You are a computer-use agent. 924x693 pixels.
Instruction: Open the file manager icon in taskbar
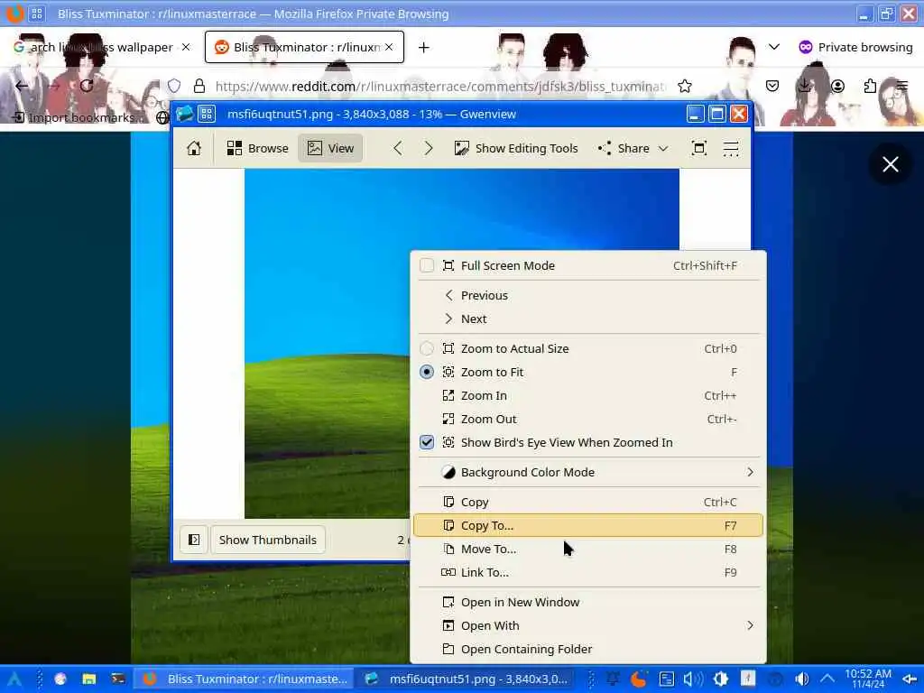point(89,679)
